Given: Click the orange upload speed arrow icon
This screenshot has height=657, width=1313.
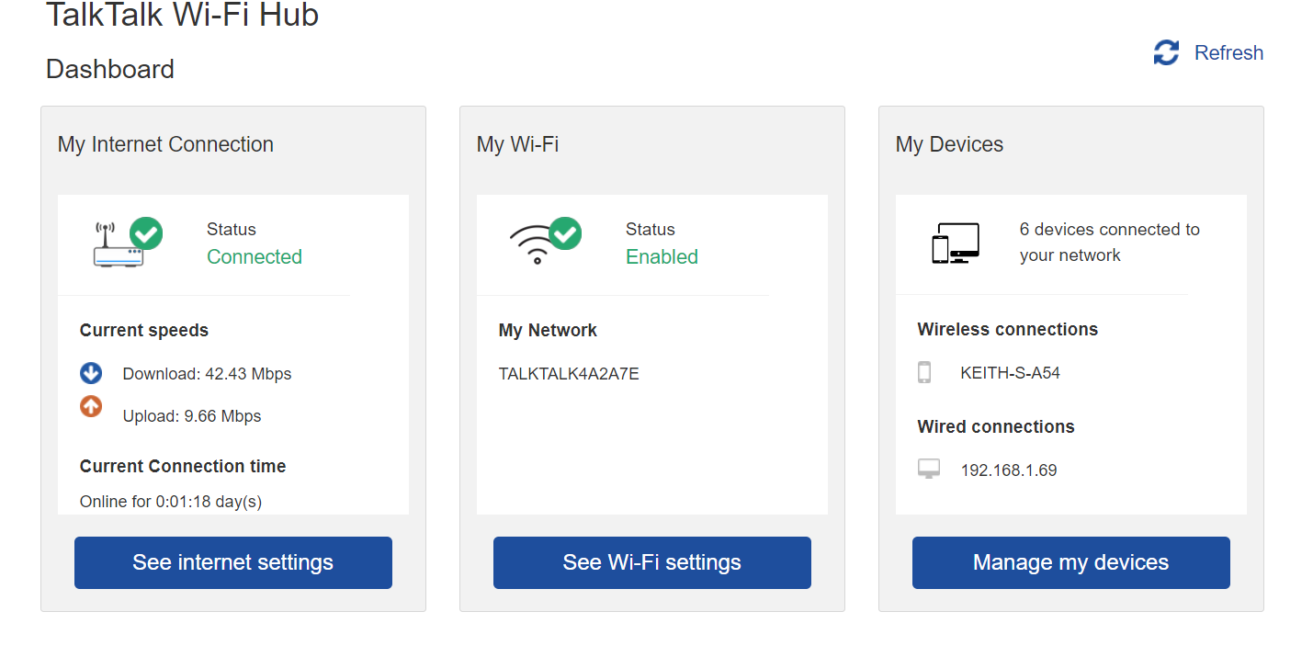Looking at the screenshot, I should pos(90,405).
